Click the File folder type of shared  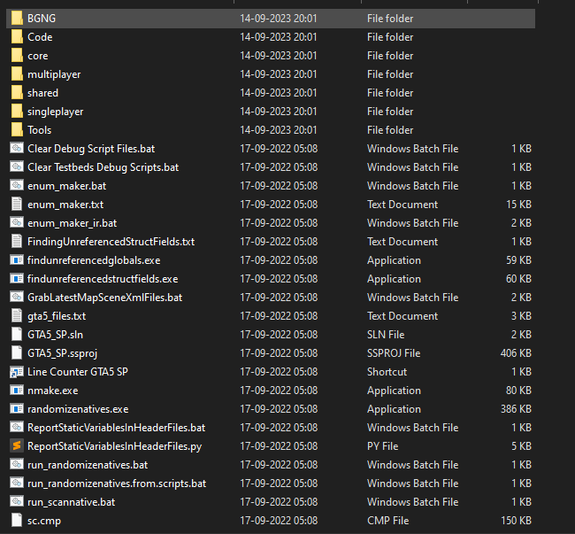(390, 92)
